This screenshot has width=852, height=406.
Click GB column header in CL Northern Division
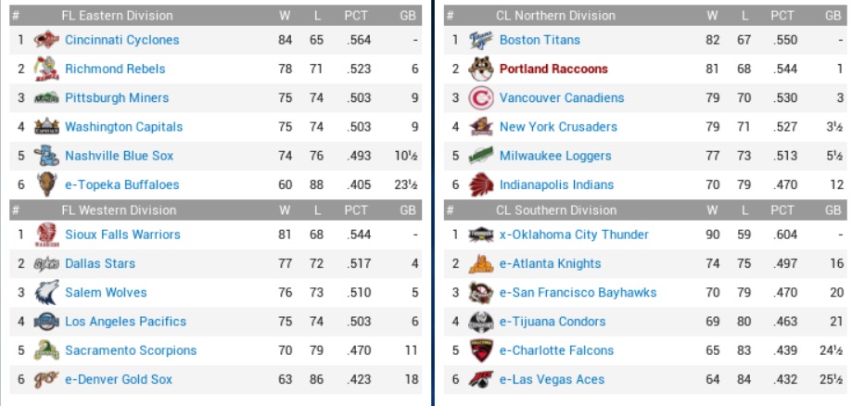click(833, 16)
